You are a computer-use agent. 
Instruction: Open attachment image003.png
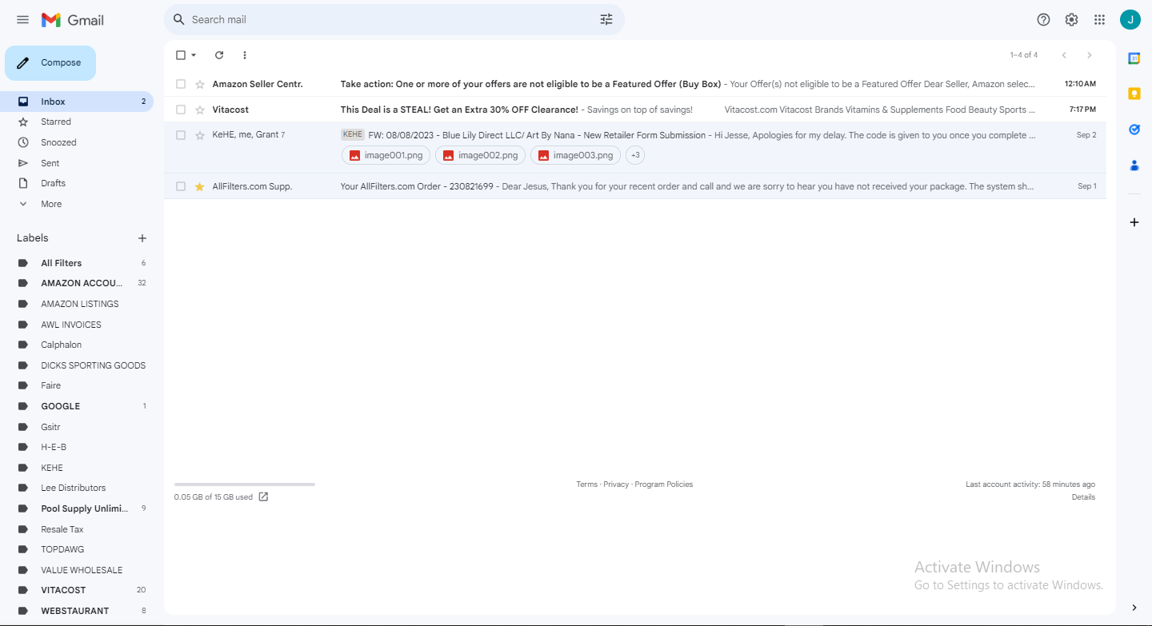pos(575,155)
